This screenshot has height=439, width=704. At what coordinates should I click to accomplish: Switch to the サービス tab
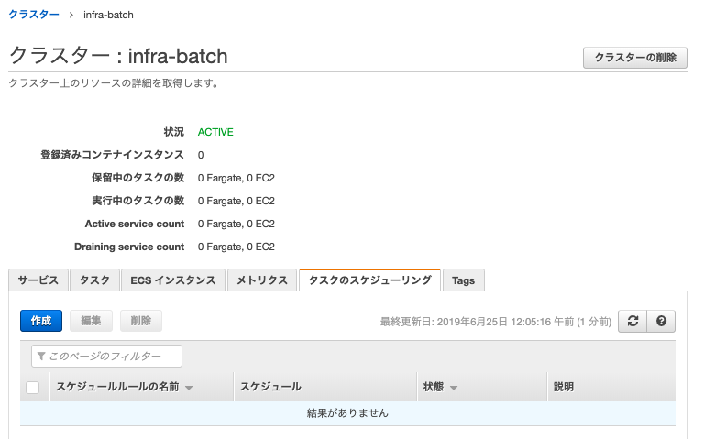click(38, 280)
